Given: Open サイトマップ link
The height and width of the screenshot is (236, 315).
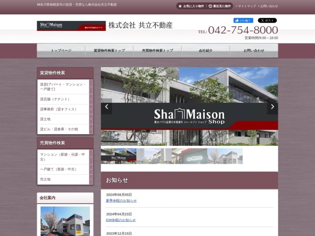Looking at the screenshot, I should pos(246,6).
